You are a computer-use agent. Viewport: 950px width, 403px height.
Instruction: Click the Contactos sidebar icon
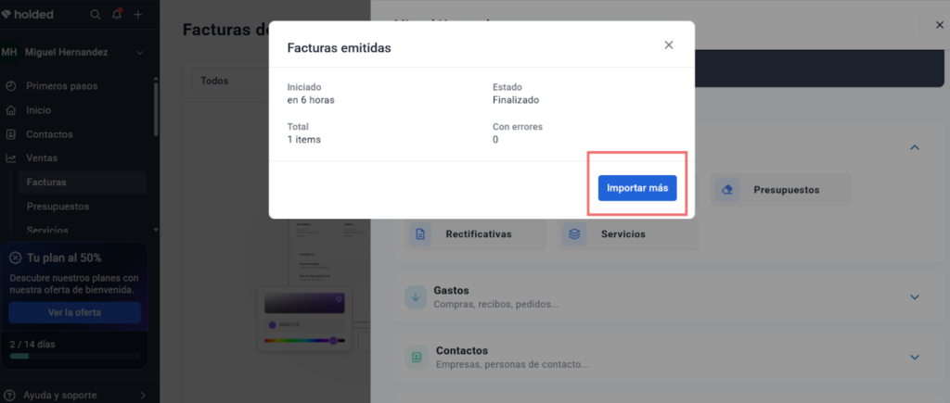11,134
